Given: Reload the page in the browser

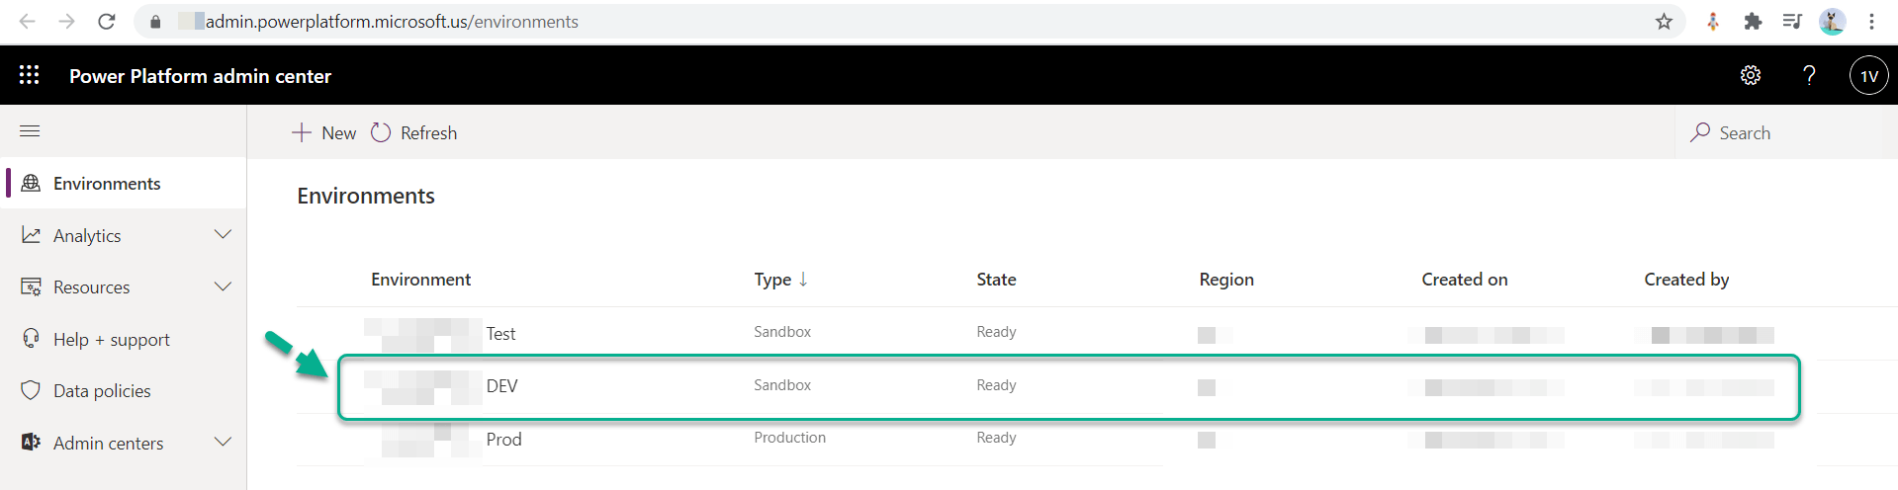Looking at the screenshot, I should point(107,22).
